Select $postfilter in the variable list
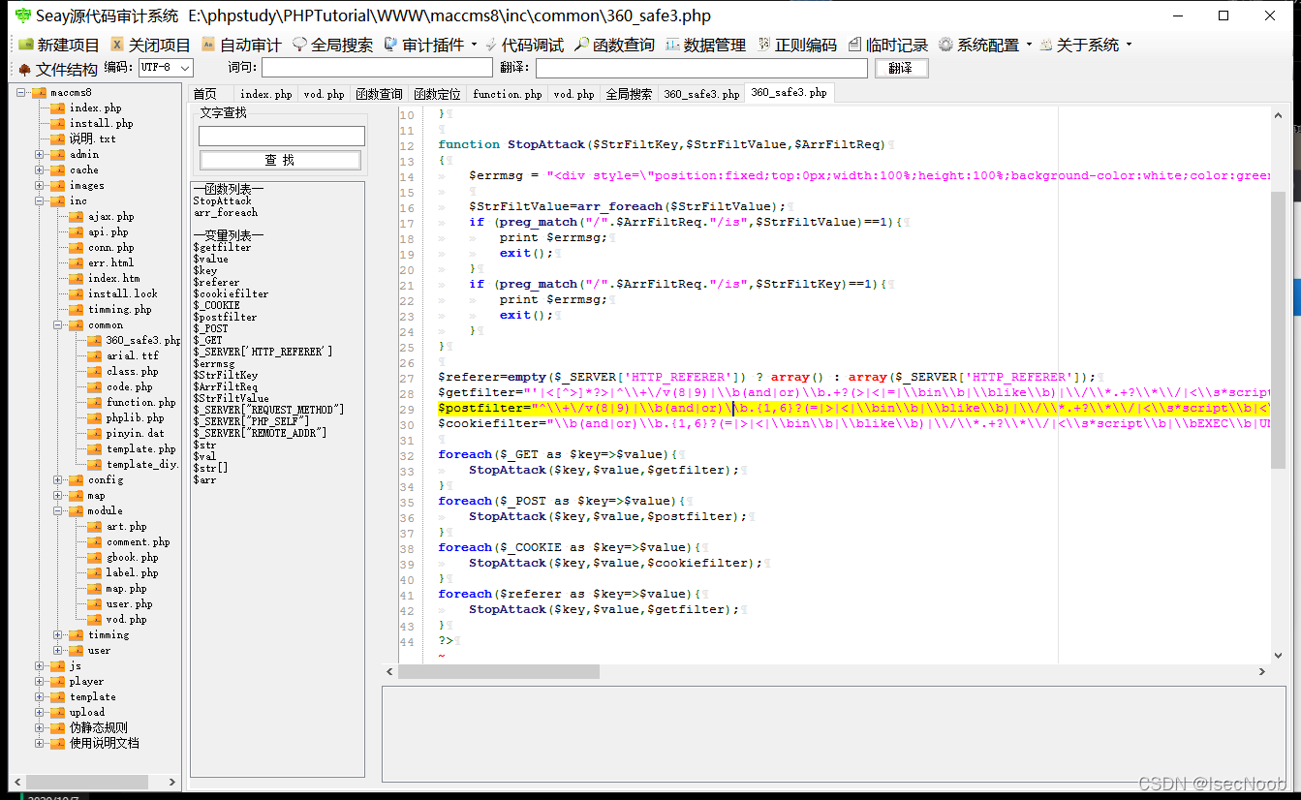The height and width of the screenshot is (800, 1301). [225, 318]
